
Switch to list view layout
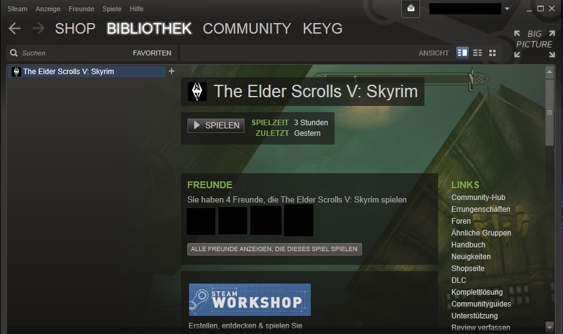477,53
